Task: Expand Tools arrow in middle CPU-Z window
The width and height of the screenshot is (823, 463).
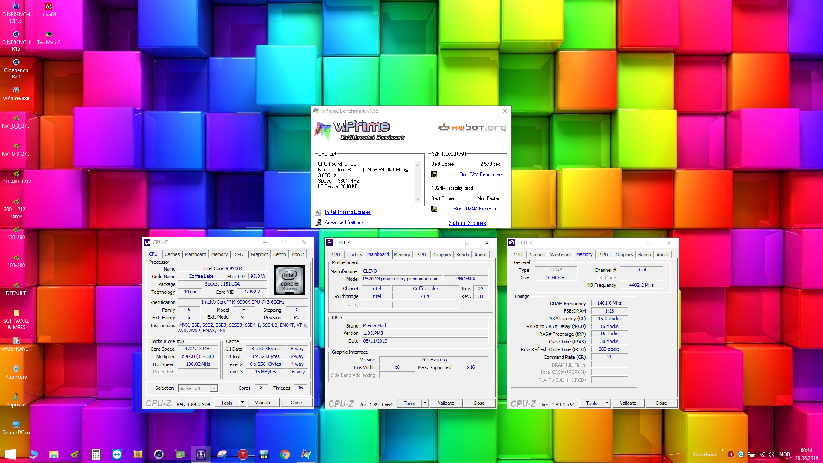Action: (425, 403)
